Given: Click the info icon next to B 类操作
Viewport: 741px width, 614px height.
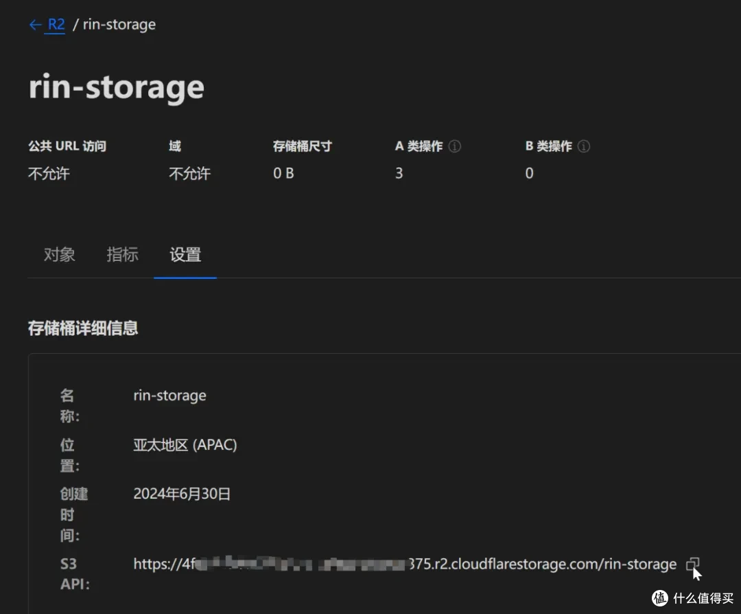Looking at the screenshot, I should [x=584, y=146].
